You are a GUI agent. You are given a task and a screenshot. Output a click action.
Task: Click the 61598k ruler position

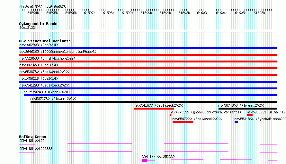point(109,13)
